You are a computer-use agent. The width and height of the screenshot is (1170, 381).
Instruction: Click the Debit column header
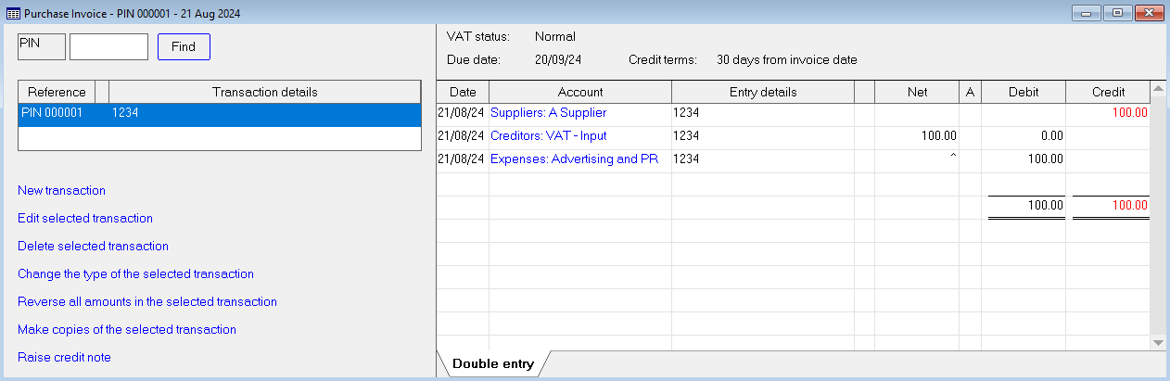pos(1024,92)
